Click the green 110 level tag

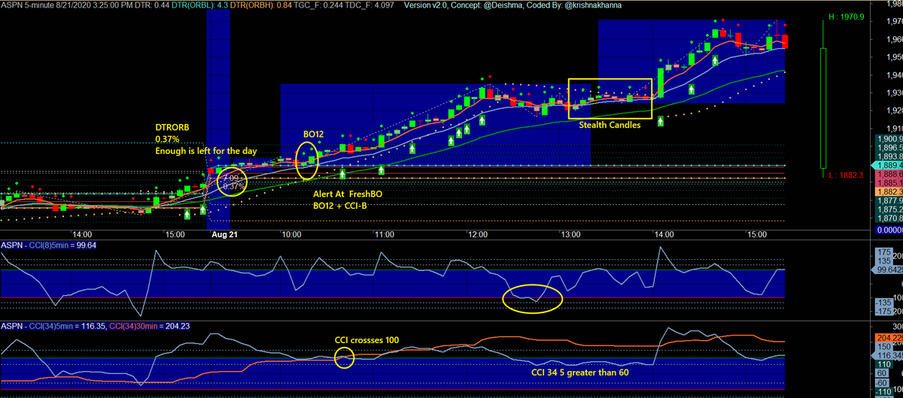883,363
